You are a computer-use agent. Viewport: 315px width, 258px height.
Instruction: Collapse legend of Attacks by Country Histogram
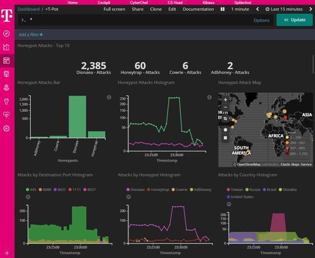(229, 204)
